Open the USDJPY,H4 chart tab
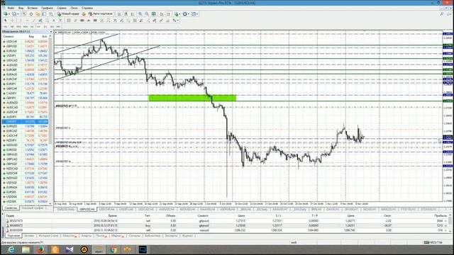Image resolution: width=454 pixels, height=255 pixels. (x=126, y=209)
